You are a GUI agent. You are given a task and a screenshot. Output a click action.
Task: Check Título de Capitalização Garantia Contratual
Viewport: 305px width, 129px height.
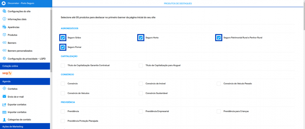pyautogui.click(x=63, y=65)
